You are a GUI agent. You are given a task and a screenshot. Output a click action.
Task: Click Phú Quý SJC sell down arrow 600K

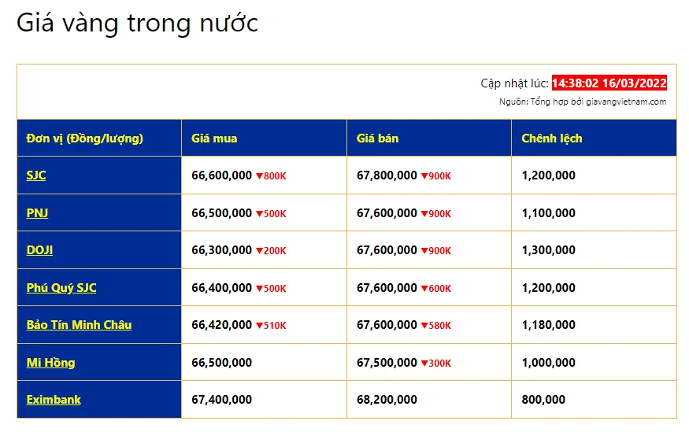tap(435, 289)
